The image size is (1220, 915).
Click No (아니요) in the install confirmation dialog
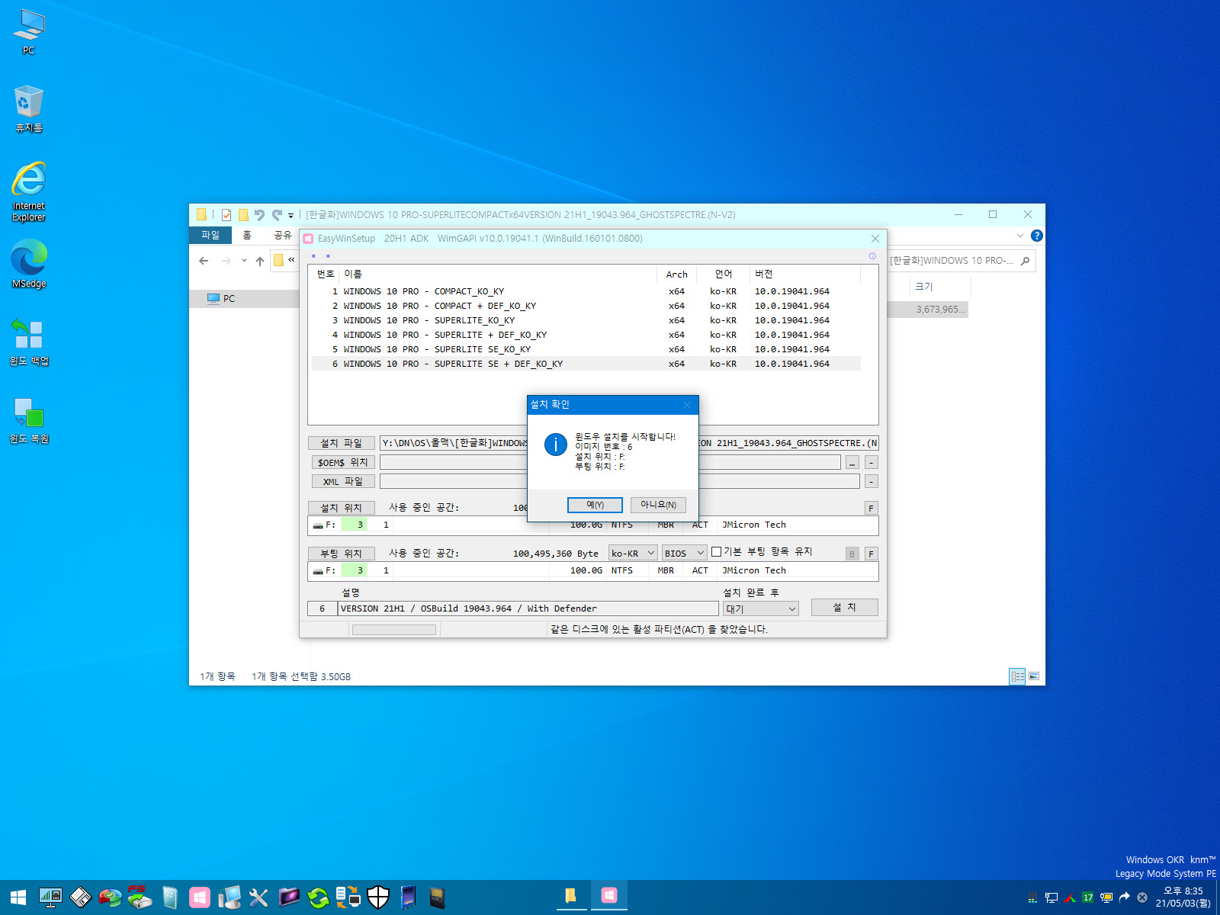pyautogui.click(x=658, y=505)
